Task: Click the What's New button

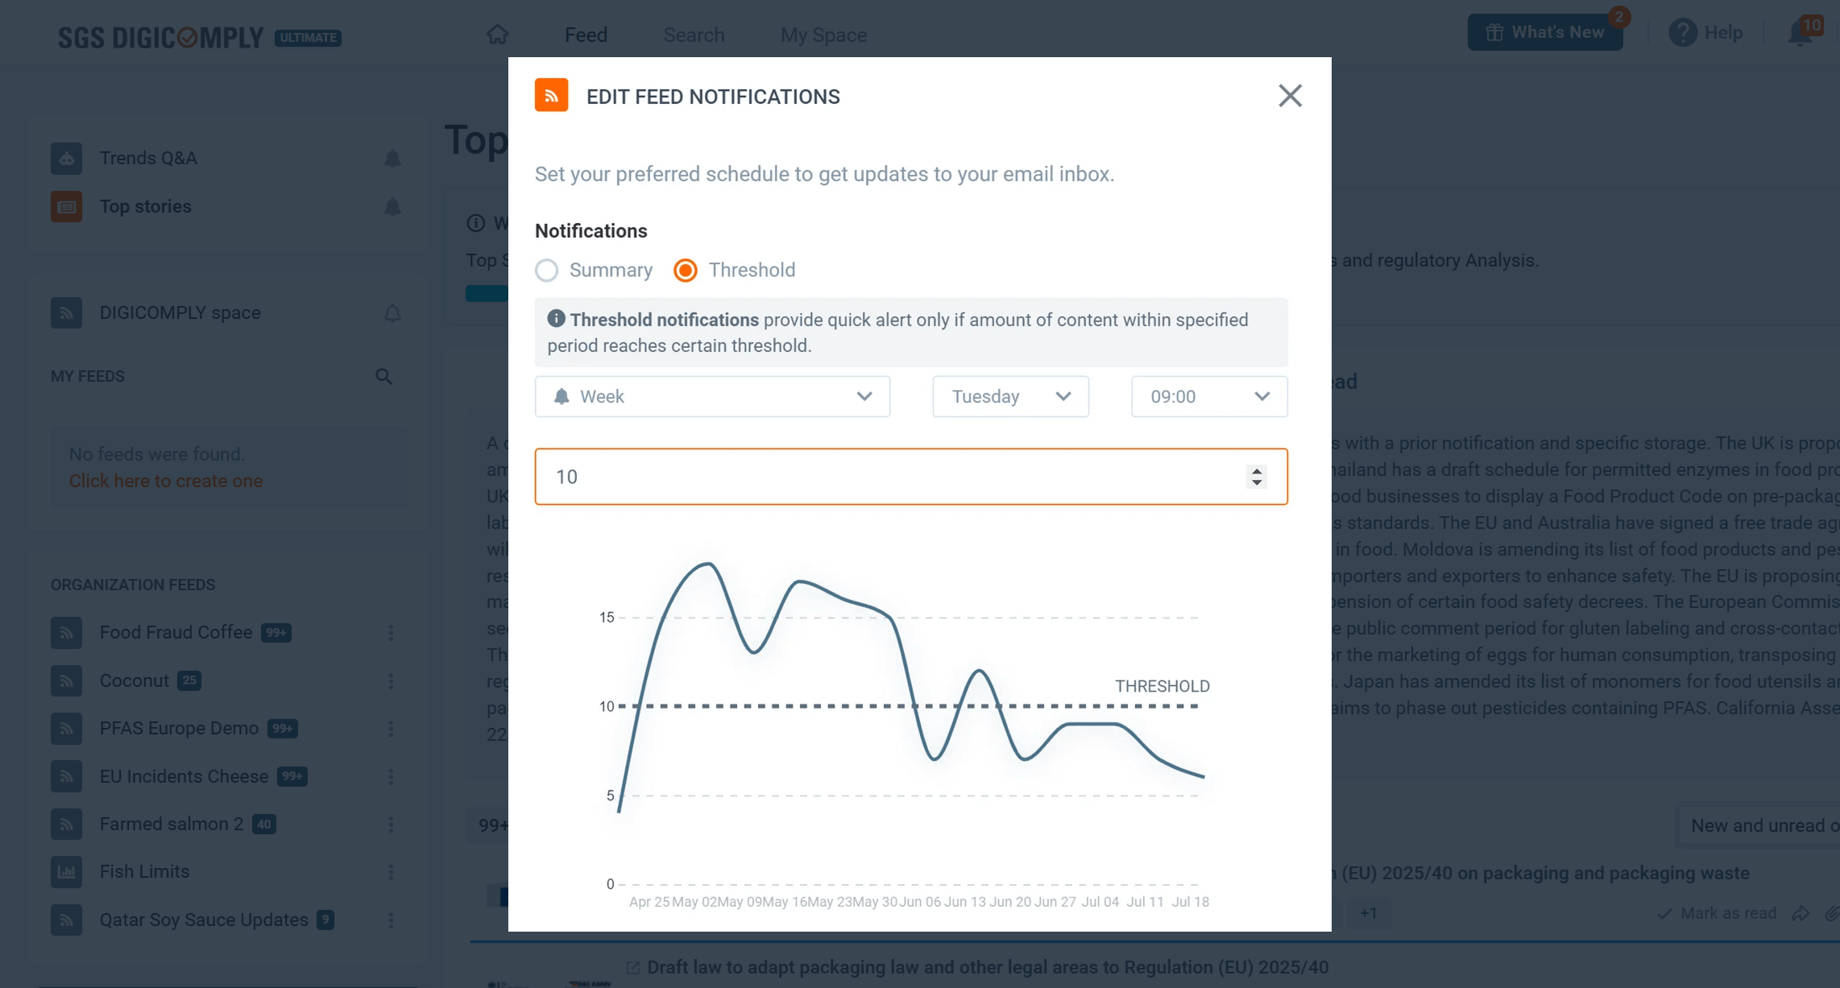Action: click(1544, 33)
